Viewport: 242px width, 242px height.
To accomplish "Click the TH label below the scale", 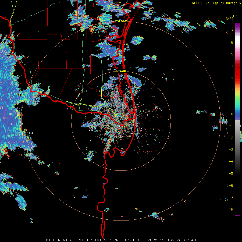I will [231, 209].
